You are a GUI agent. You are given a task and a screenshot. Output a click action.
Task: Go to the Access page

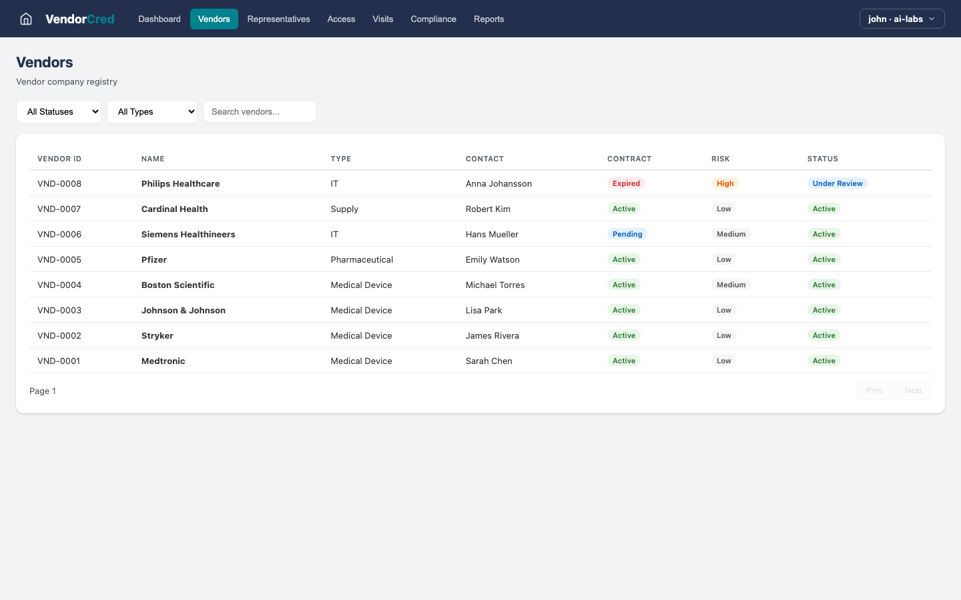point(341,19)
